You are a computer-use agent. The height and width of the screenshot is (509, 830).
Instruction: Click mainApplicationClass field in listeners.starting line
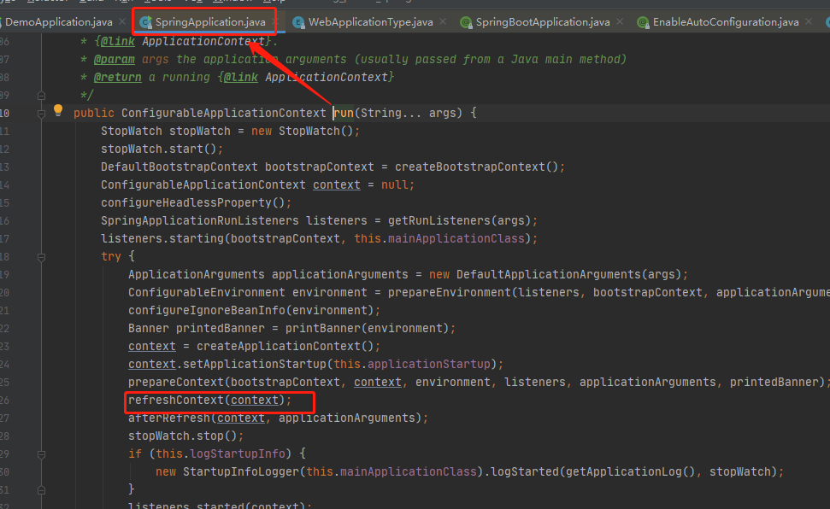pos(456,239)
